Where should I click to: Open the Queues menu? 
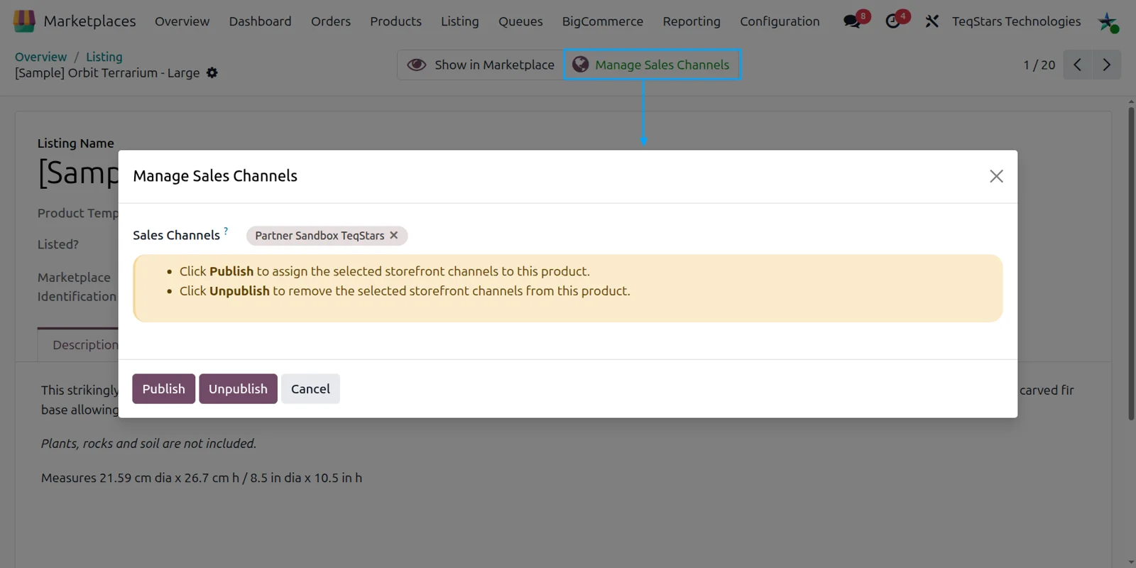click(520, 21)
